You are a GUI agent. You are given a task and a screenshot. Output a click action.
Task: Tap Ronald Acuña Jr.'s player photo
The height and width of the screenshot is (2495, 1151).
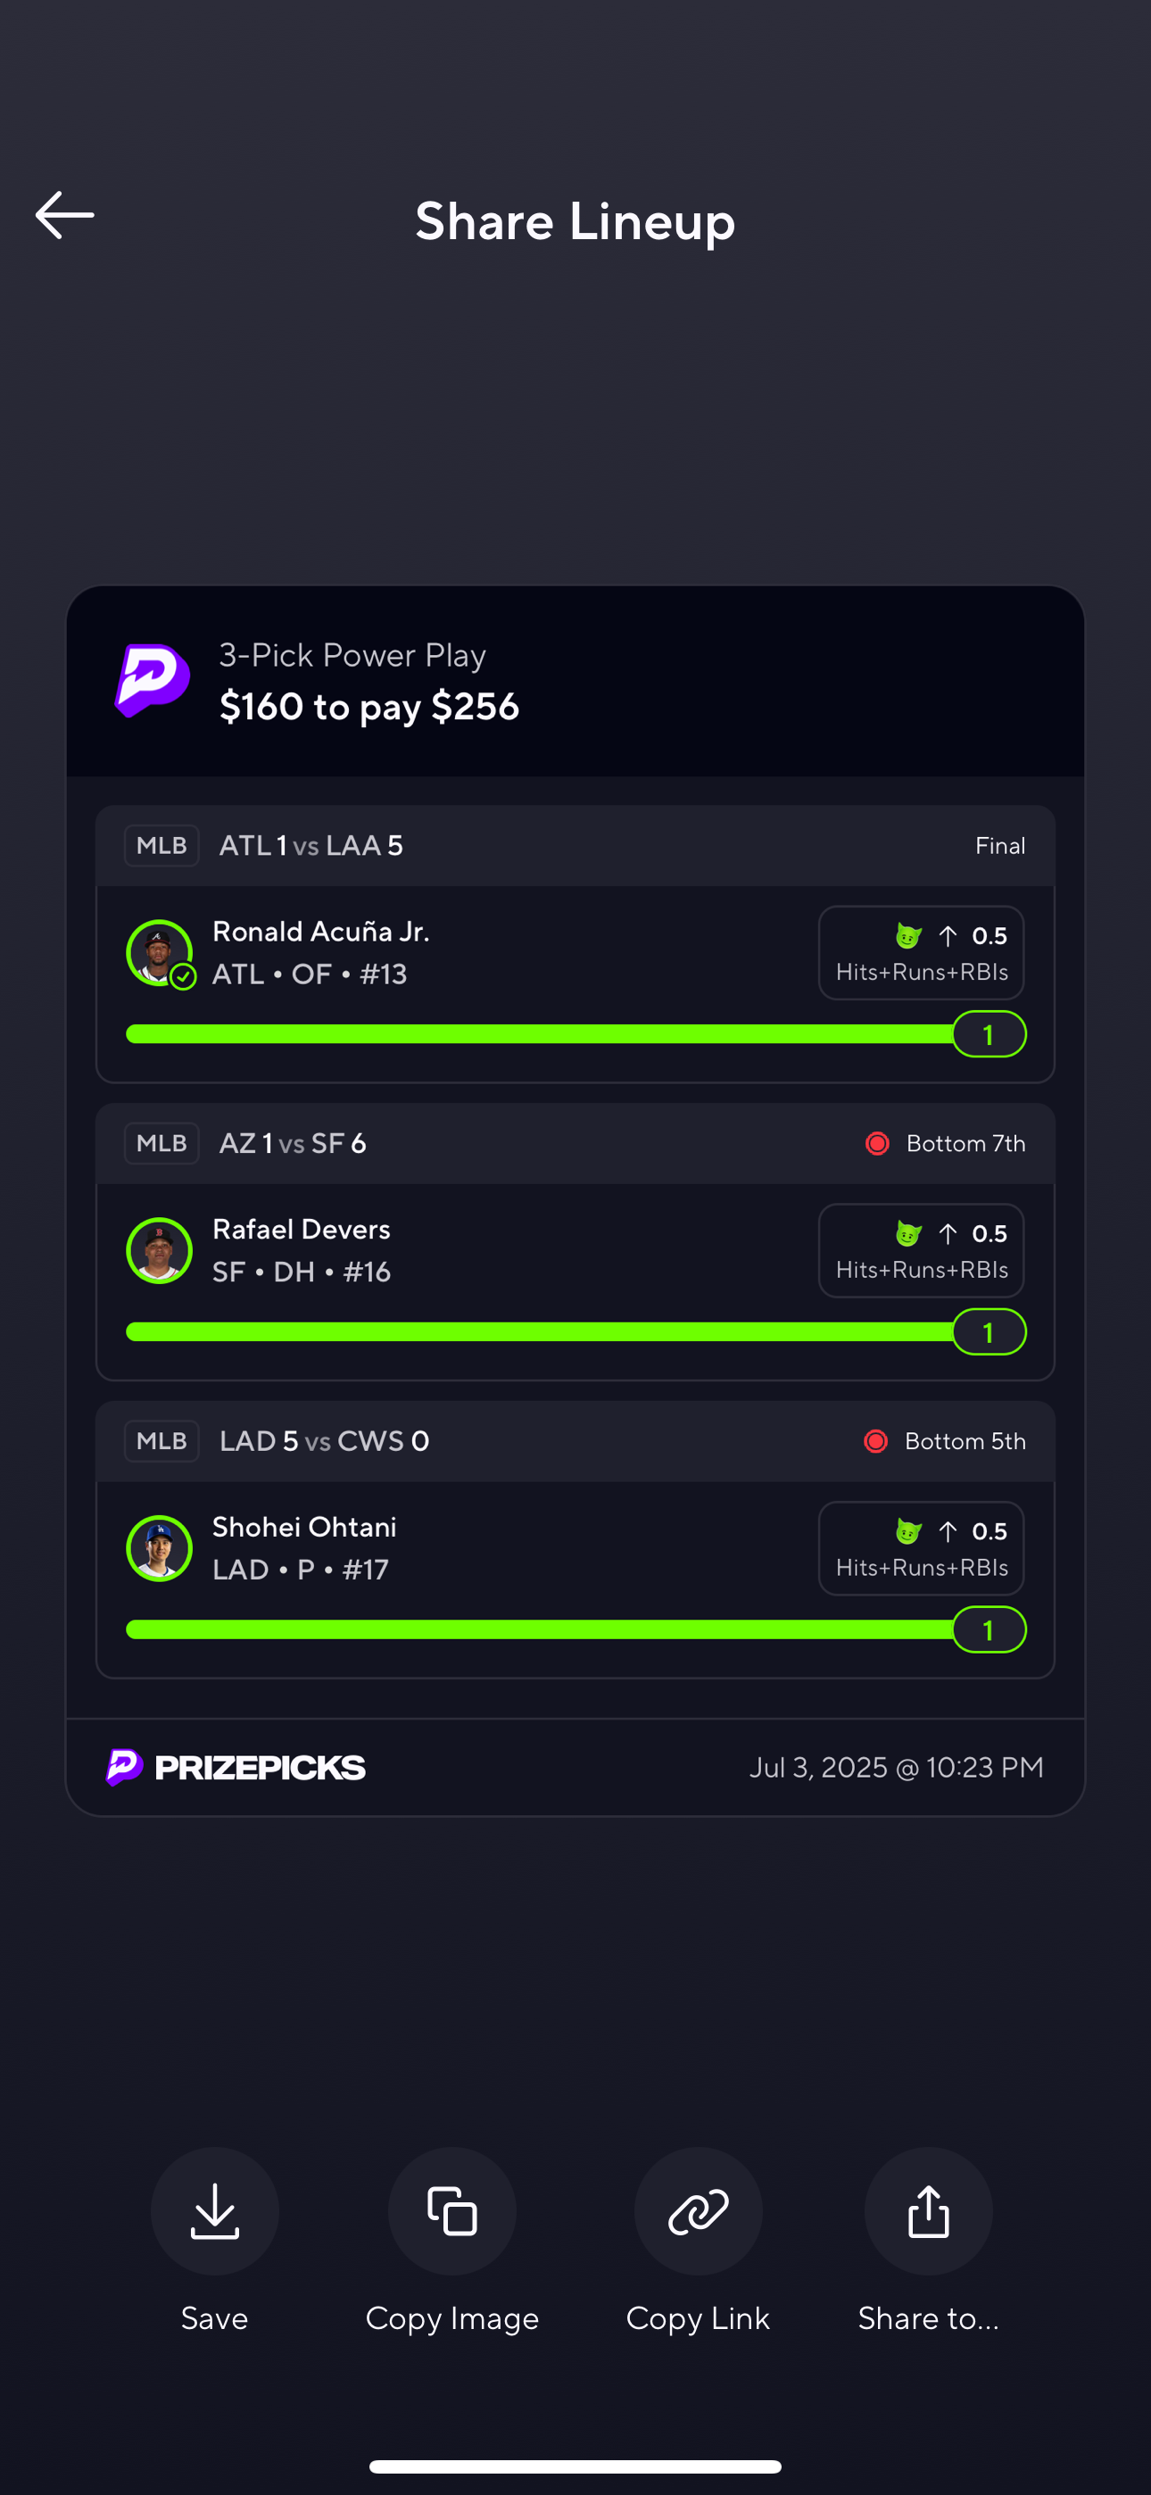[159, 953]
